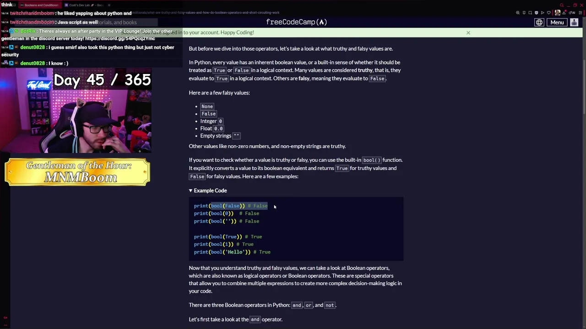Open the ad blocker shield icon
The width and height of the screenshot is (586, 329).
point(537,13)
